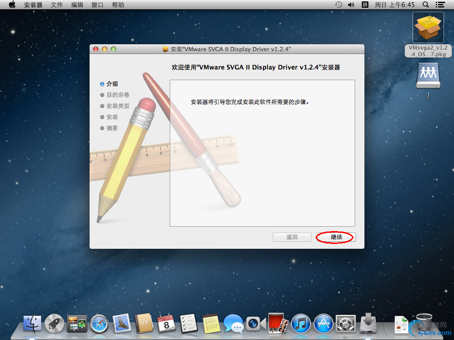454x340 pixels.
Task: Select the shared network drive desktop icon
Action: pyautogui.click(x=428, y=76)
